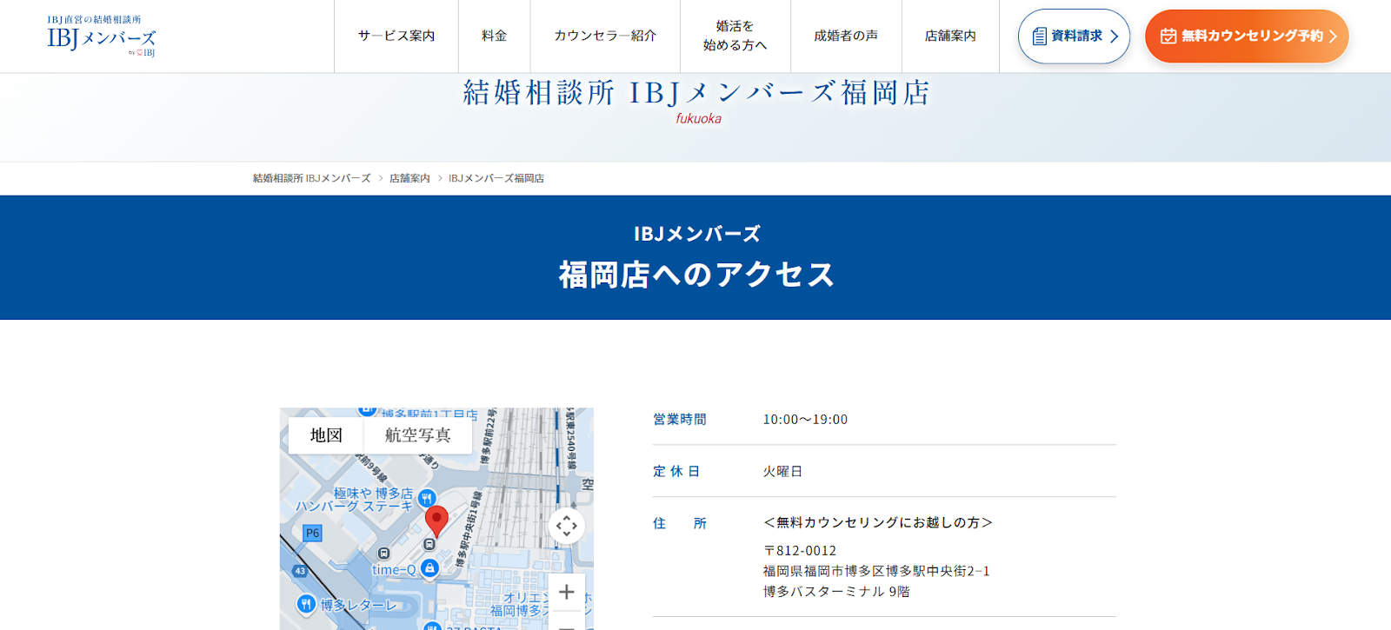Go to 結婚相談所 IBJメンバーズ breadcrumb link
The image size is (1391, 630).
click(x=311, y=178)
